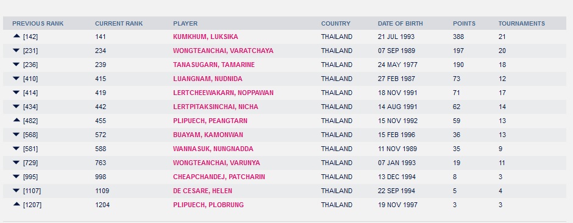Open CHEAPCHANDEJ, PATCHARIN player link
The image size is (573, 223).
[219, 177]
